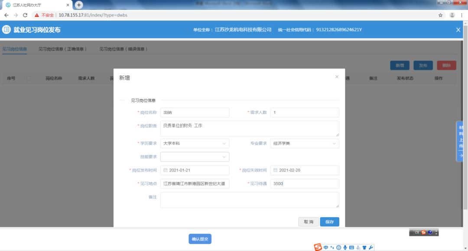Click the Sogou skin shirt icon
The width and height of the screenshot is (468, 251).
[x=364, y=248]
